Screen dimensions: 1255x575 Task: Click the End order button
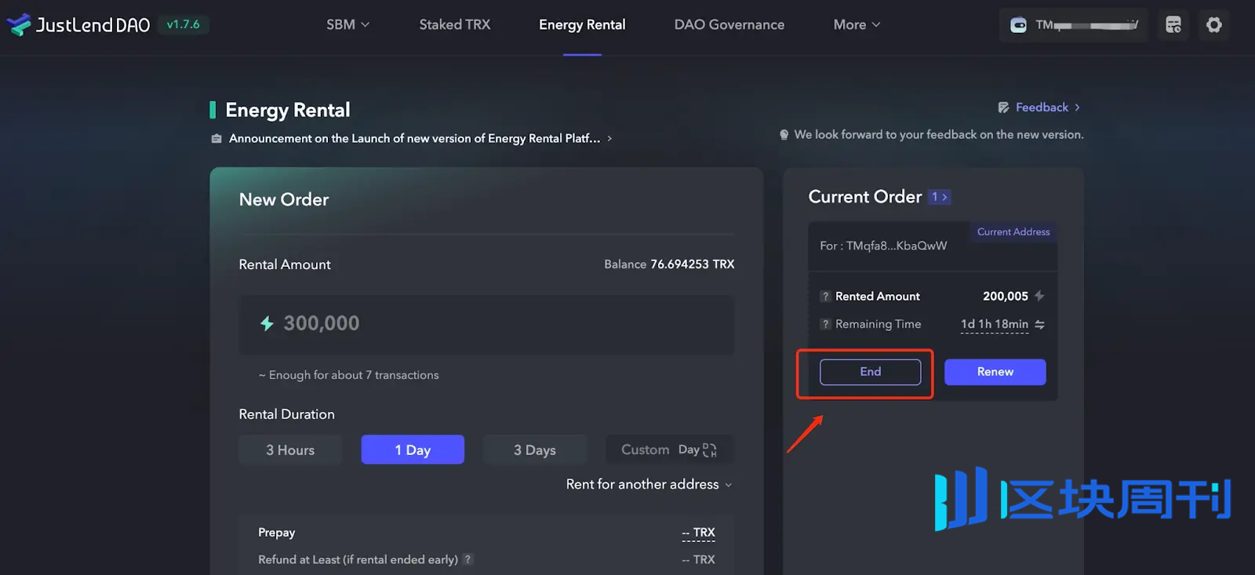[871, 372]
